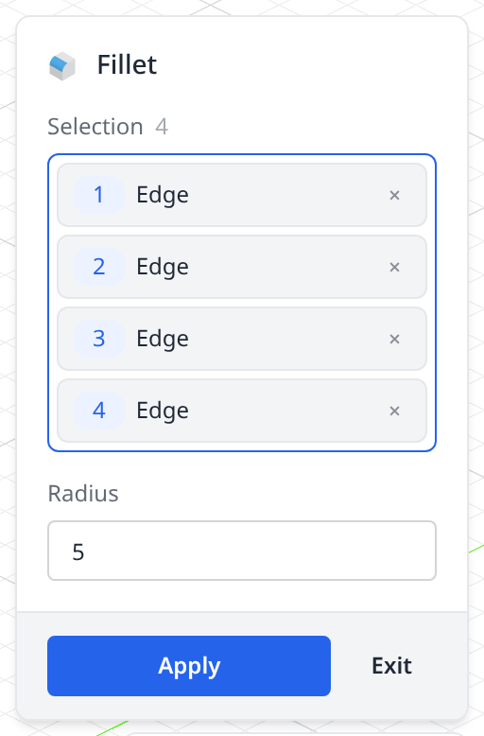
Task: Select the number 1 badge
Action: [x=99, y=195]
